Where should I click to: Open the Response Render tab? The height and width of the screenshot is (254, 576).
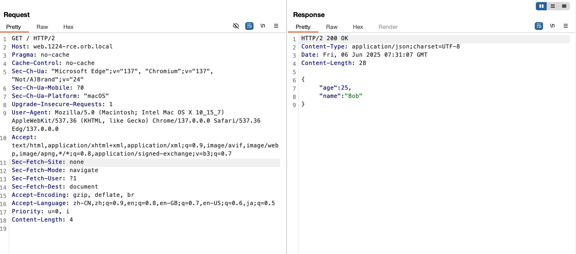(388, 27)
